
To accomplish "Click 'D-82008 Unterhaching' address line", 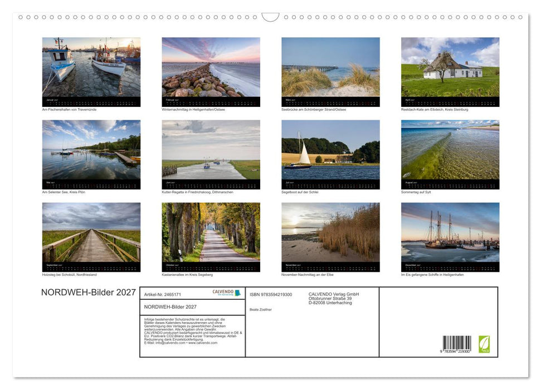I will (330, 303).
